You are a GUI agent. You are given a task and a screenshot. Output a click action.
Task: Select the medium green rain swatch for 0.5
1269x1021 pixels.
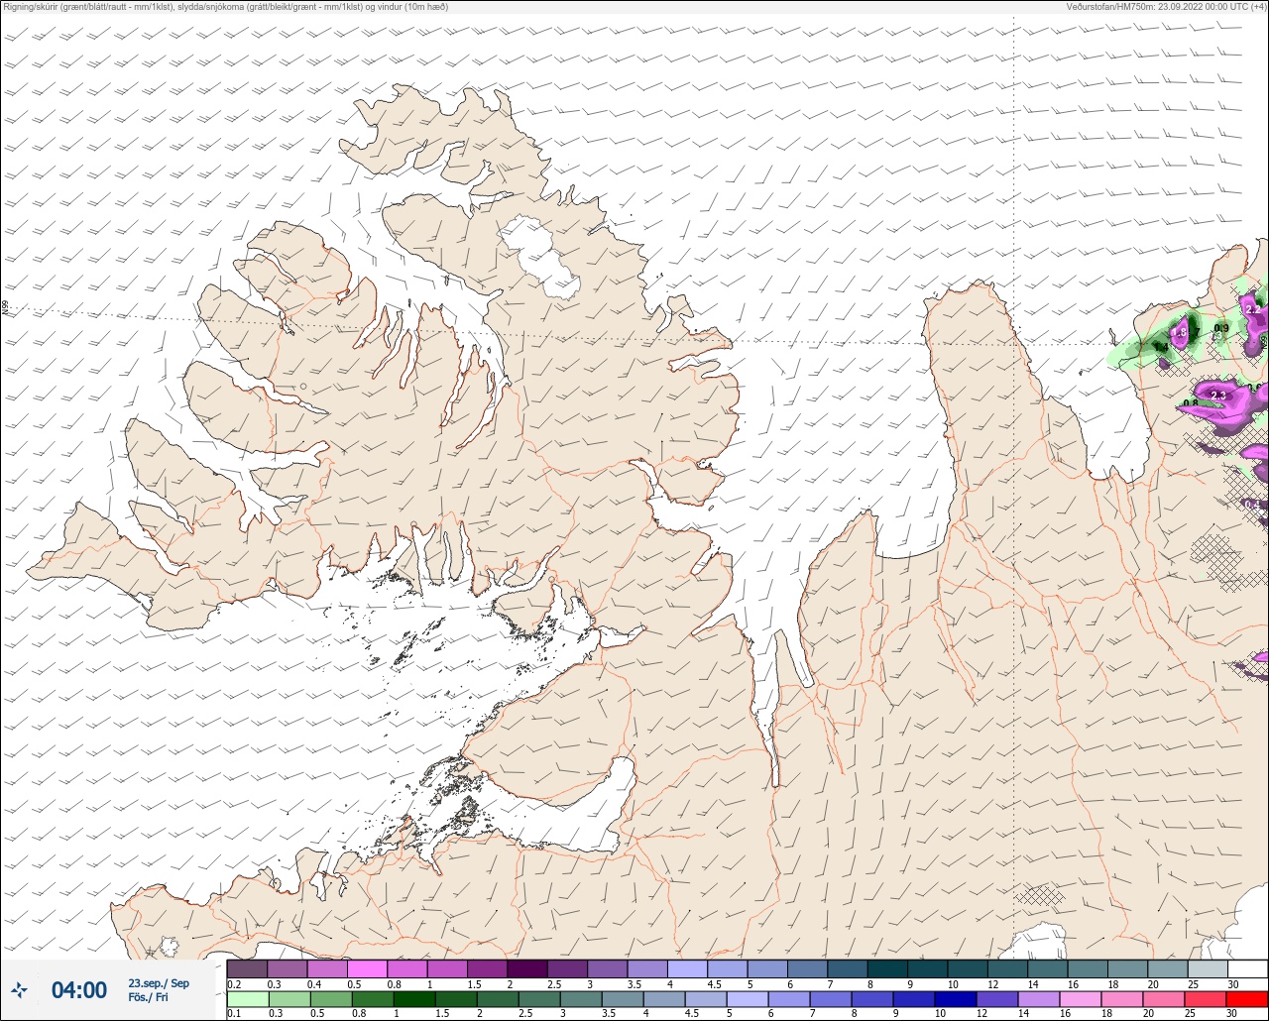331,999
